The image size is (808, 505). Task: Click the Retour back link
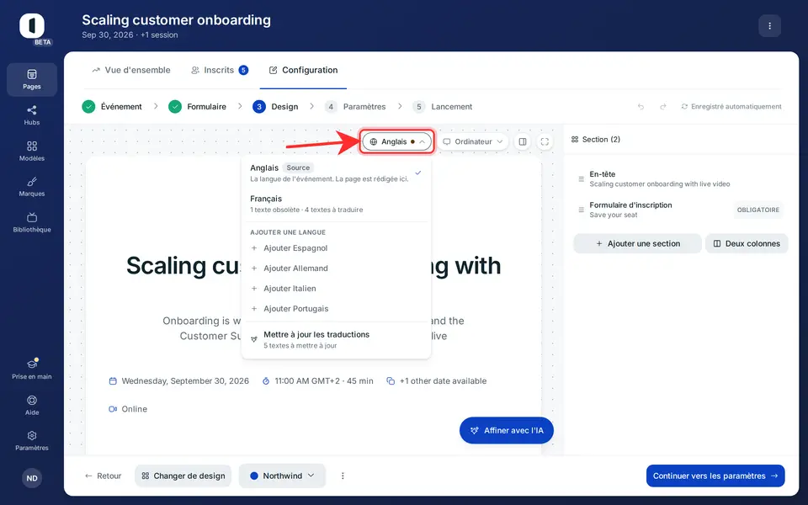[104, 476]
